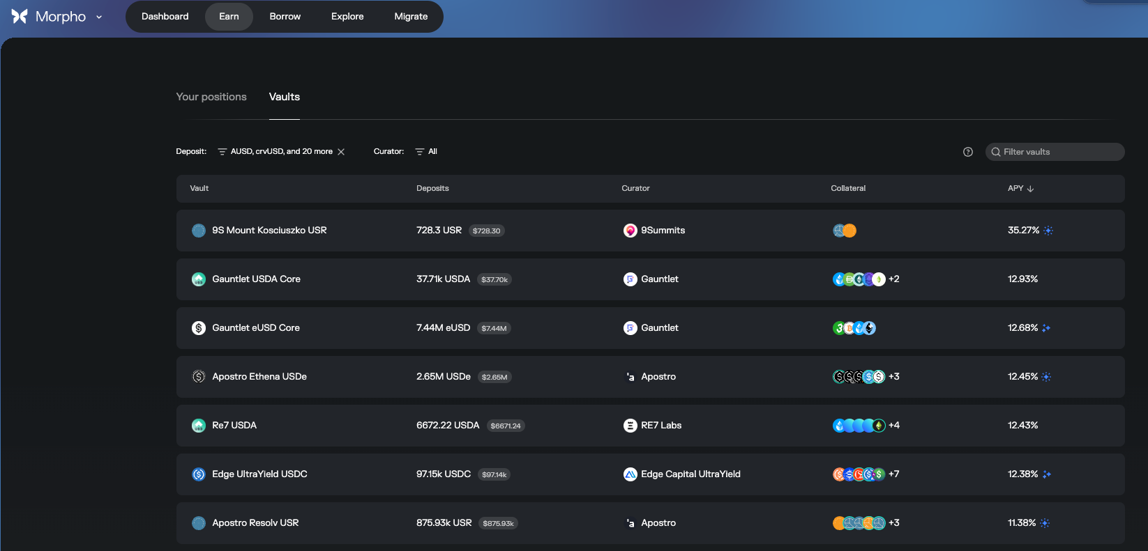Click sparkle icon beside 12.68% APY
The width and height of the screenshot is (1148, 551).
(1046, 328)
